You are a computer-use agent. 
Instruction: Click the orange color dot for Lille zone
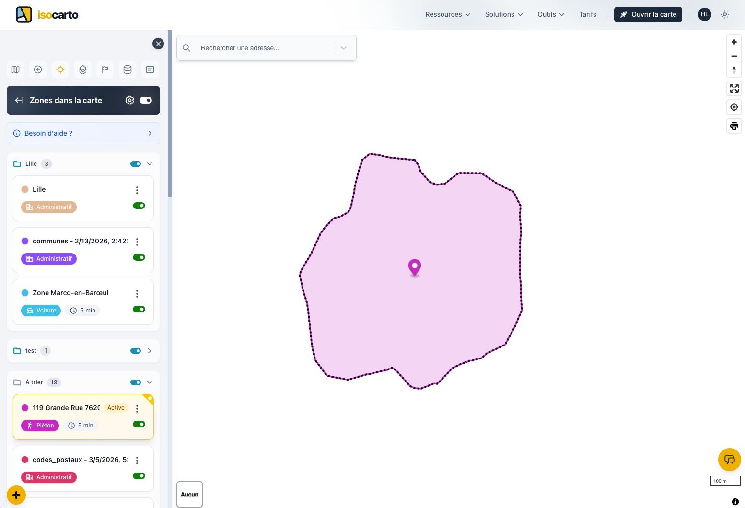click(x=25, y=189)
